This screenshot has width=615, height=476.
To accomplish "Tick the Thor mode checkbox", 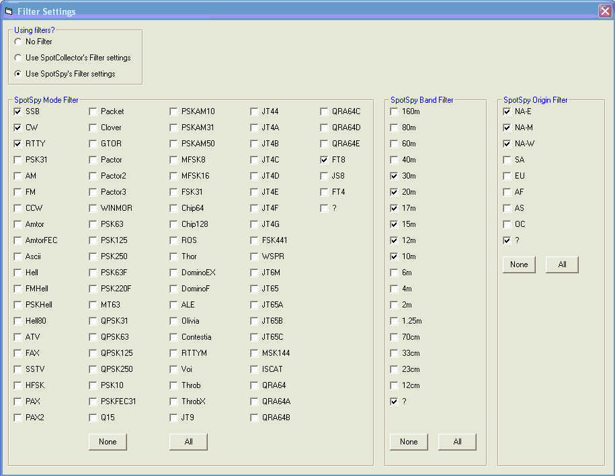I will (174, 256).
